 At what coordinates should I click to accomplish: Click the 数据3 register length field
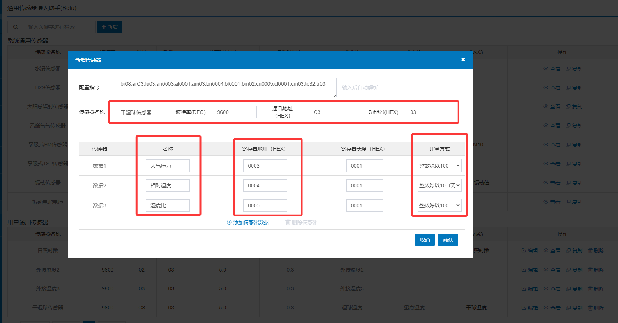(x=365, y=205)
